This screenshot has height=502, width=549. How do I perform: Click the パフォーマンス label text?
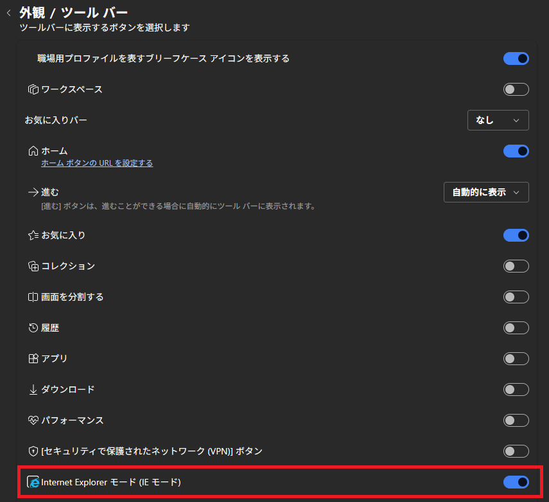[x=73, y=420]
